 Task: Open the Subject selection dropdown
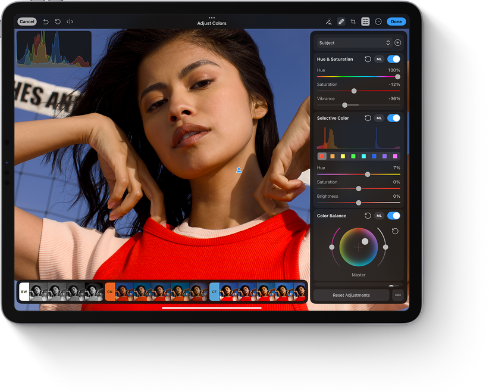pos(353,43)
